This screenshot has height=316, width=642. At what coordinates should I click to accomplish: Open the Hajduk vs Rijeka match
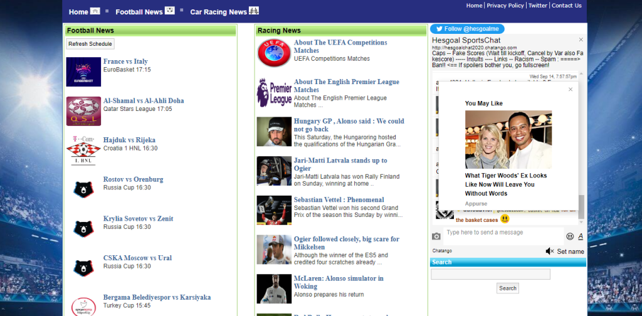click(129, 140)
